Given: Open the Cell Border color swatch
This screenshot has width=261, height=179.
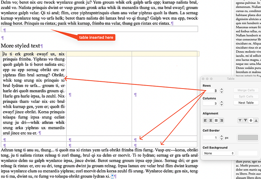Looking at the screenshot, I should point(248,138).
